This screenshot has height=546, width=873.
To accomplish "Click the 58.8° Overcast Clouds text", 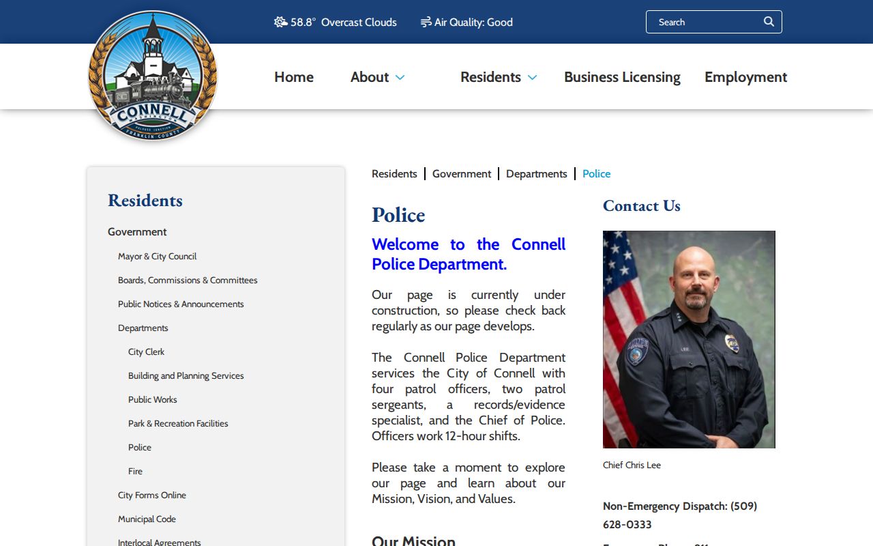I will [x=344, y=22].
